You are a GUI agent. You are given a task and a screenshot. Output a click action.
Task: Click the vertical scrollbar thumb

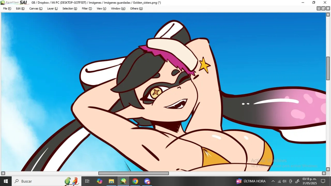tap(328, 68)
